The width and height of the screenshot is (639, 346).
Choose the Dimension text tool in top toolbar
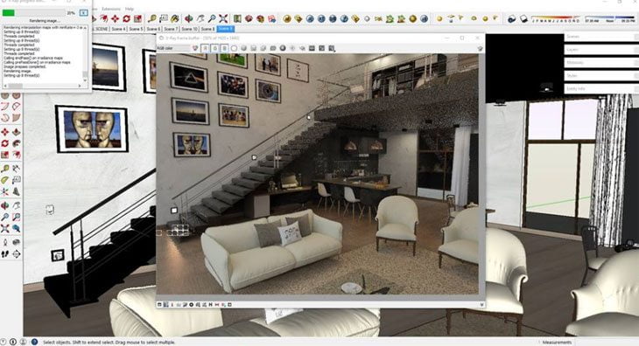[164, 18]
